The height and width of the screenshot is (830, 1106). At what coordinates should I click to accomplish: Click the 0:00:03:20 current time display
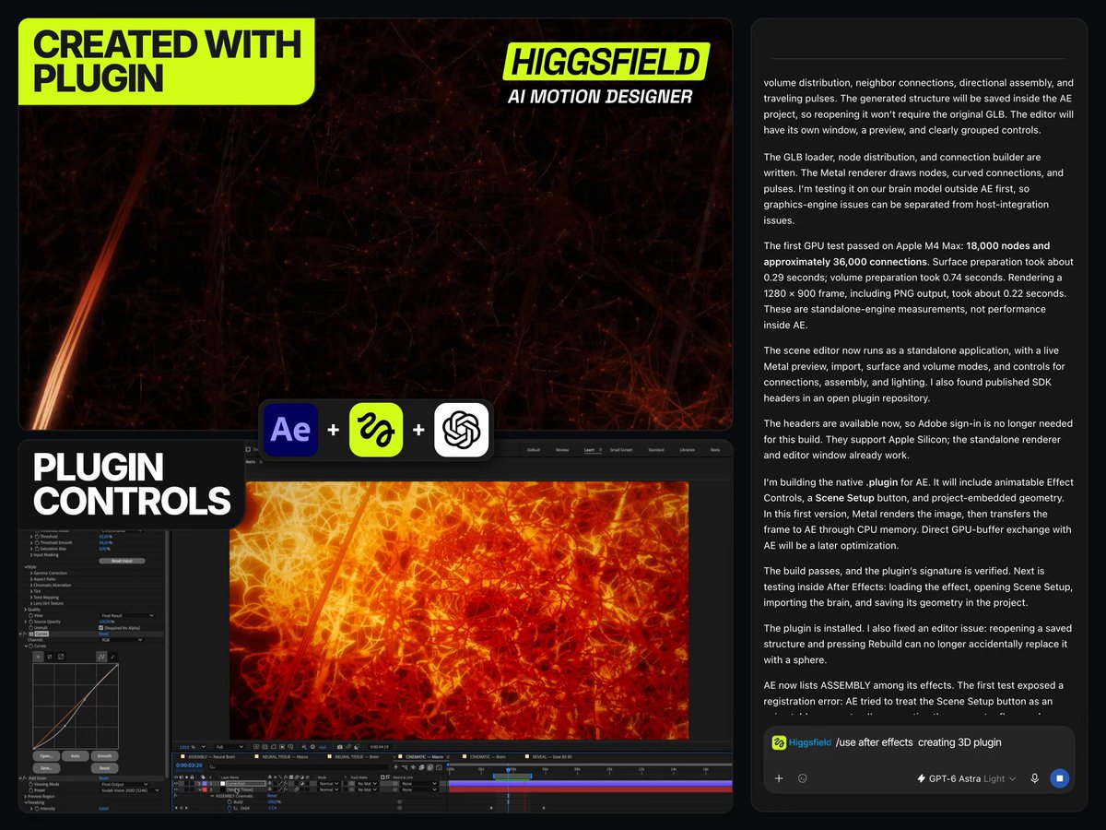[x=189, y=765]
